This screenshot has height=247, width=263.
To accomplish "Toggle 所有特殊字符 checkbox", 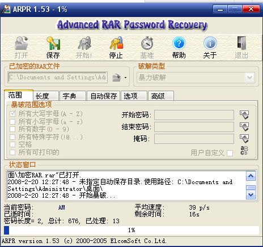I will tap(12, 137).
